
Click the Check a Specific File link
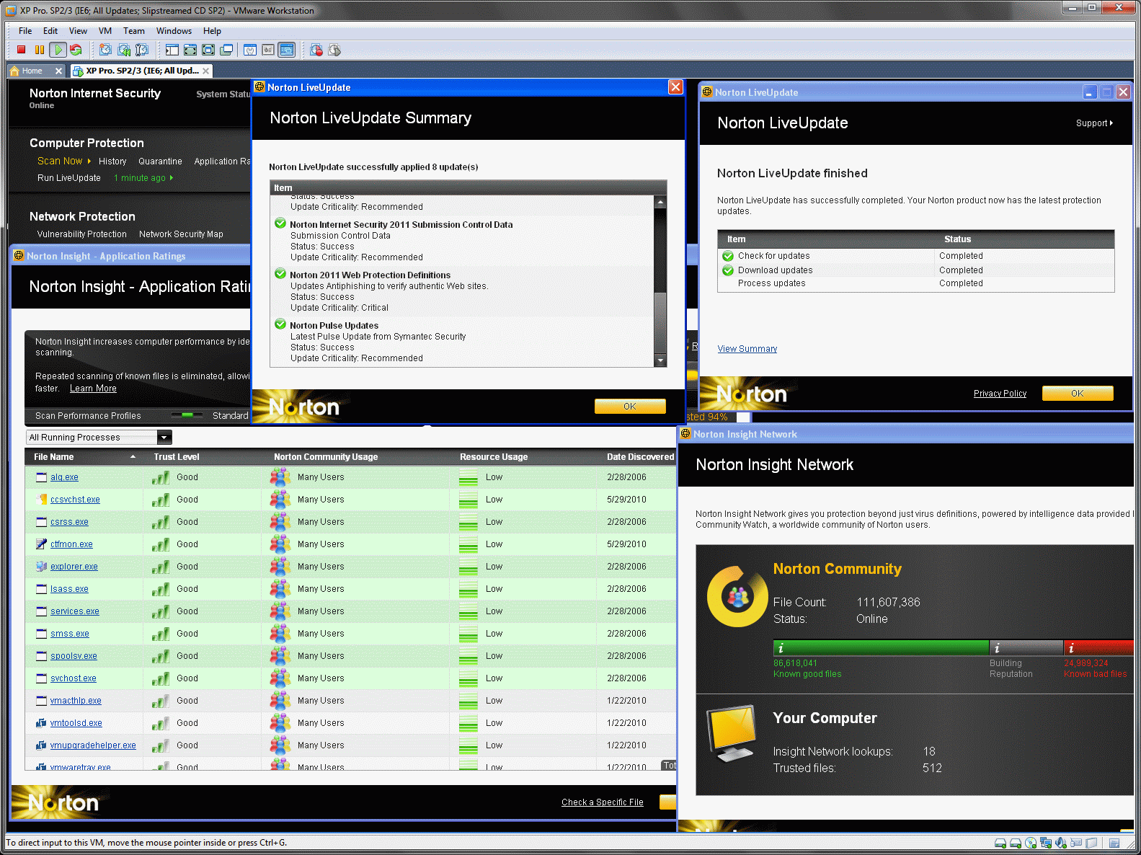[x=603, y=802]
